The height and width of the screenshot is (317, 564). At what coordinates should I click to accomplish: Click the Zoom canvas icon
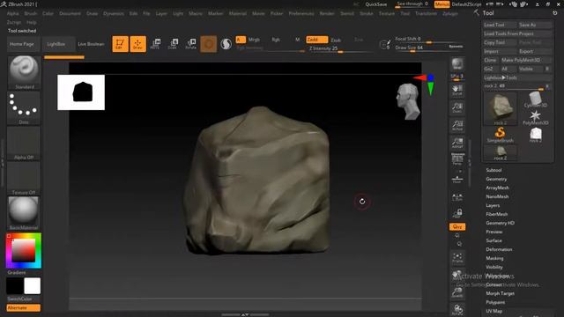tap(457, 107)
